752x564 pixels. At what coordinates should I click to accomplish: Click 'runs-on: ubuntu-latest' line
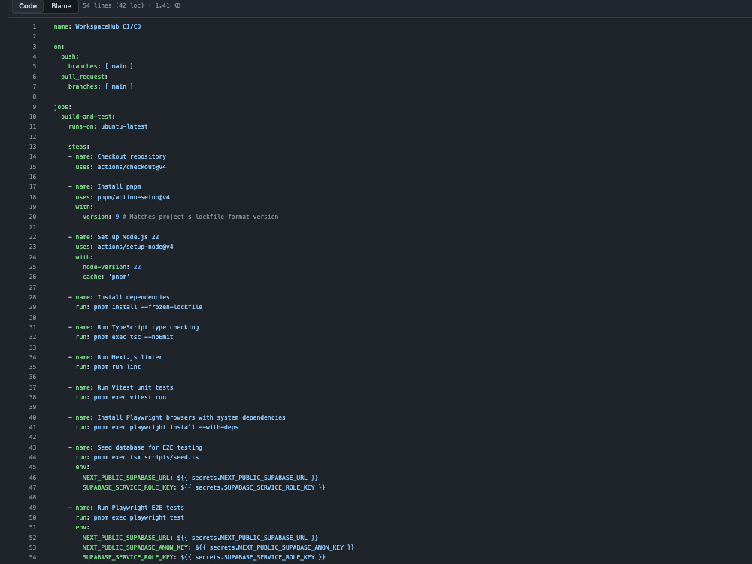(x=108, y=126)
